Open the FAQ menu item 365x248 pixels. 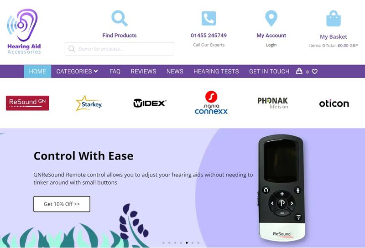(x=115, y=72)
